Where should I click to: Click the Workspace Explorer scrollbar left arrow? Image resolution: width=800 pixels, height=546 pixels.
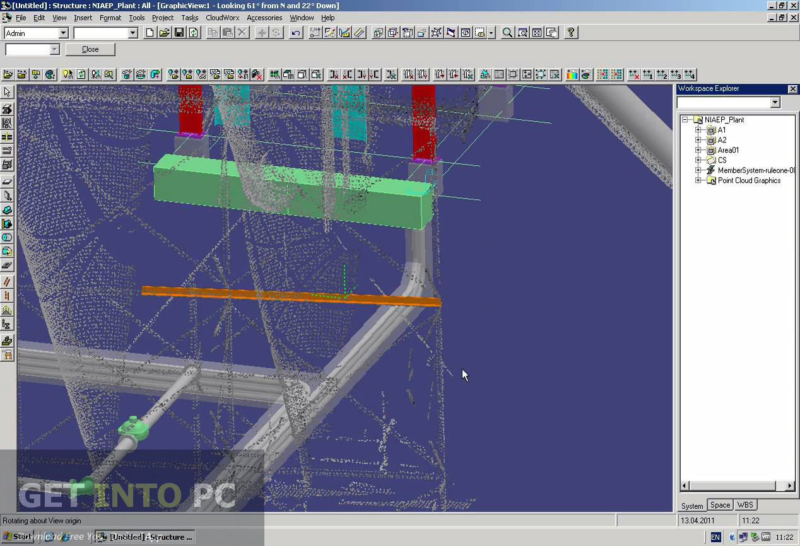685,486
